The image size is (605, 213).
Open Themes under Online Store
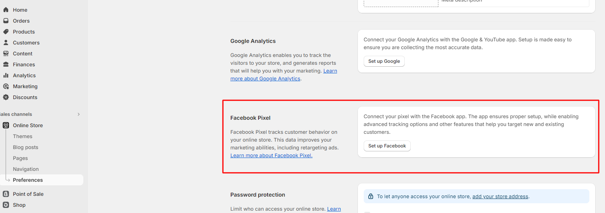(23, 136)
